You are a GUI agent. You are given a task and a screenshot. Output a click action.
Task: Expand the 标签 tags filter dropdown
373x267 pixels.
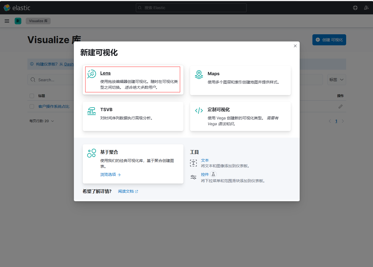[336, 80]
